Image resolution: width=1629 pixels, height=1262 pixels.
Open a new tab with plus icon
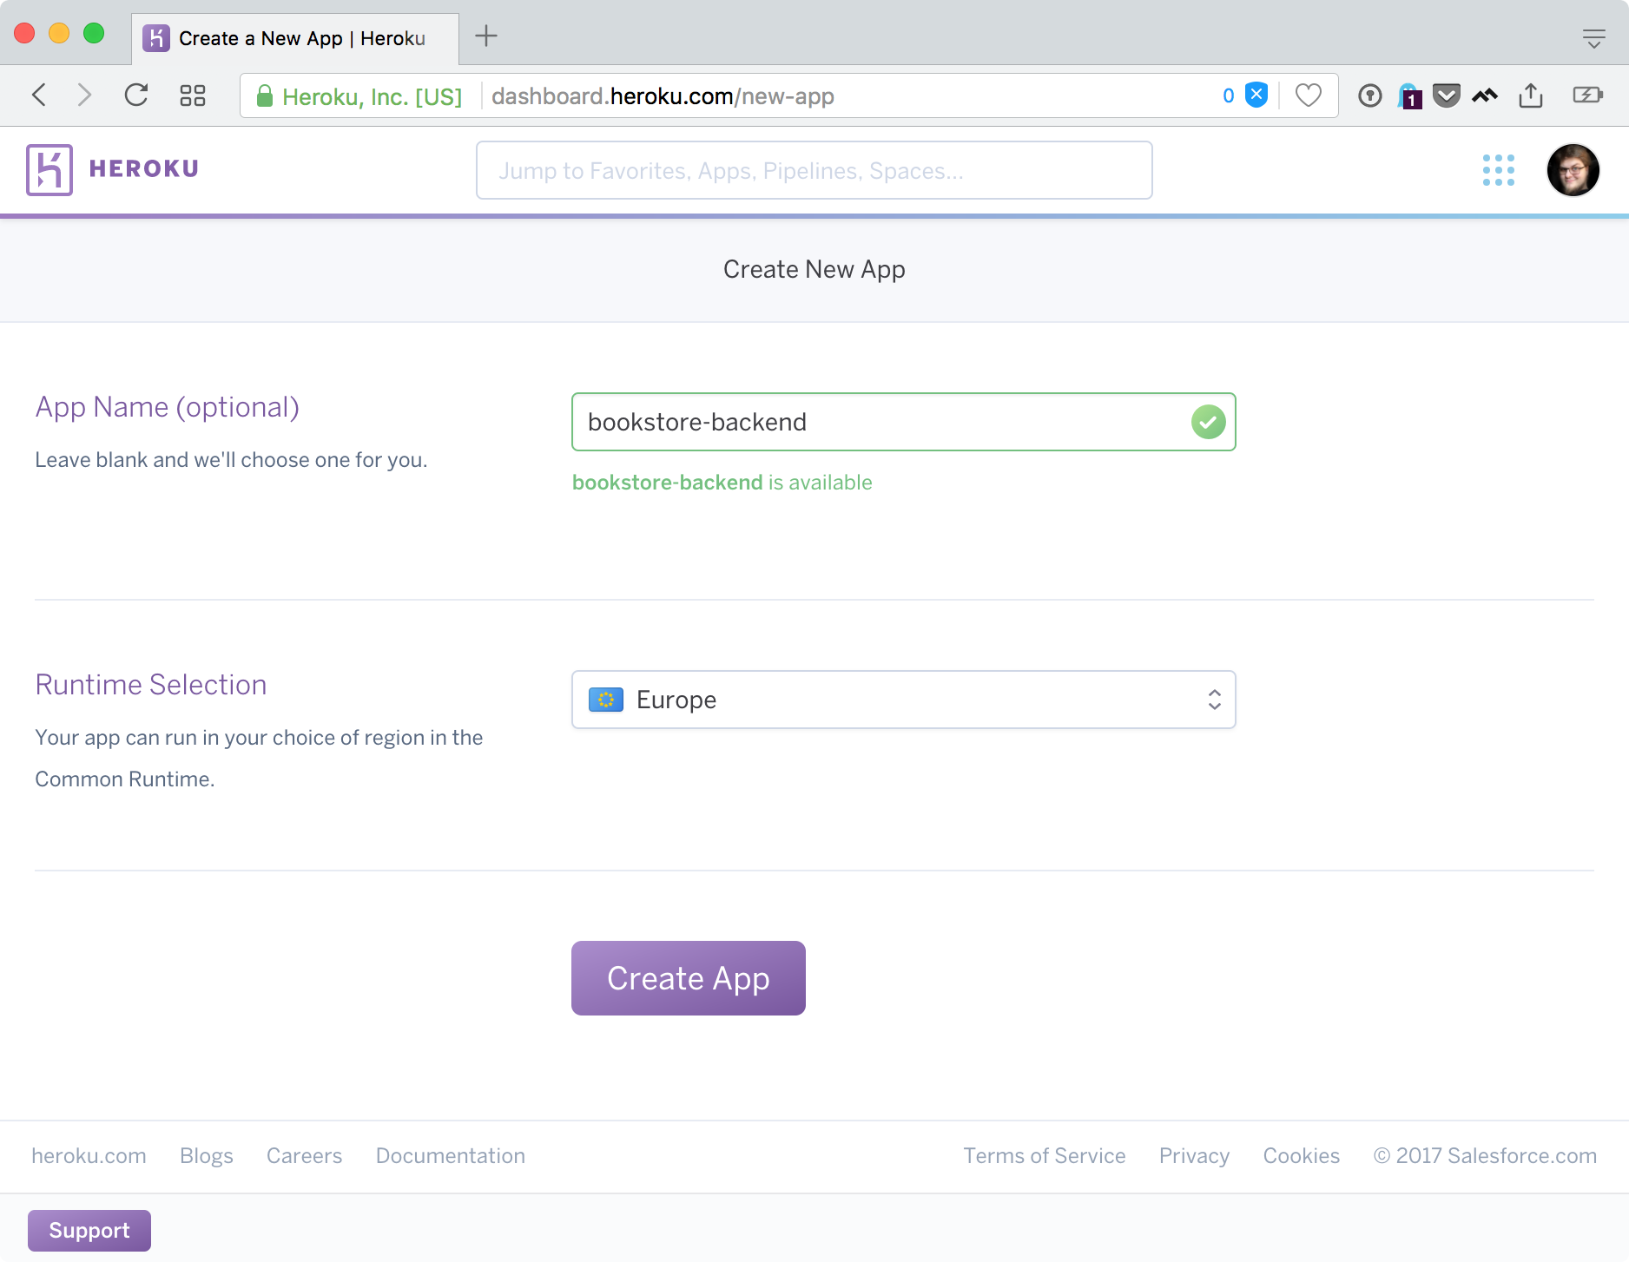tap(486, 36)
